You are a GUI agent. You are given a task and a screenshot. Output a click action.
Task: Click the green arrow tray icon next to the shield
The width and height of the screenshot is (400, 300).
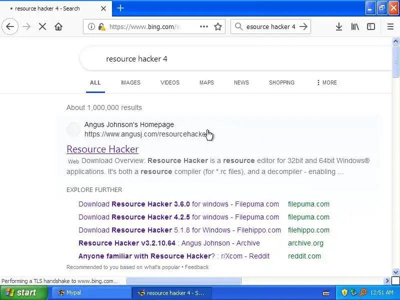[353, 292]
